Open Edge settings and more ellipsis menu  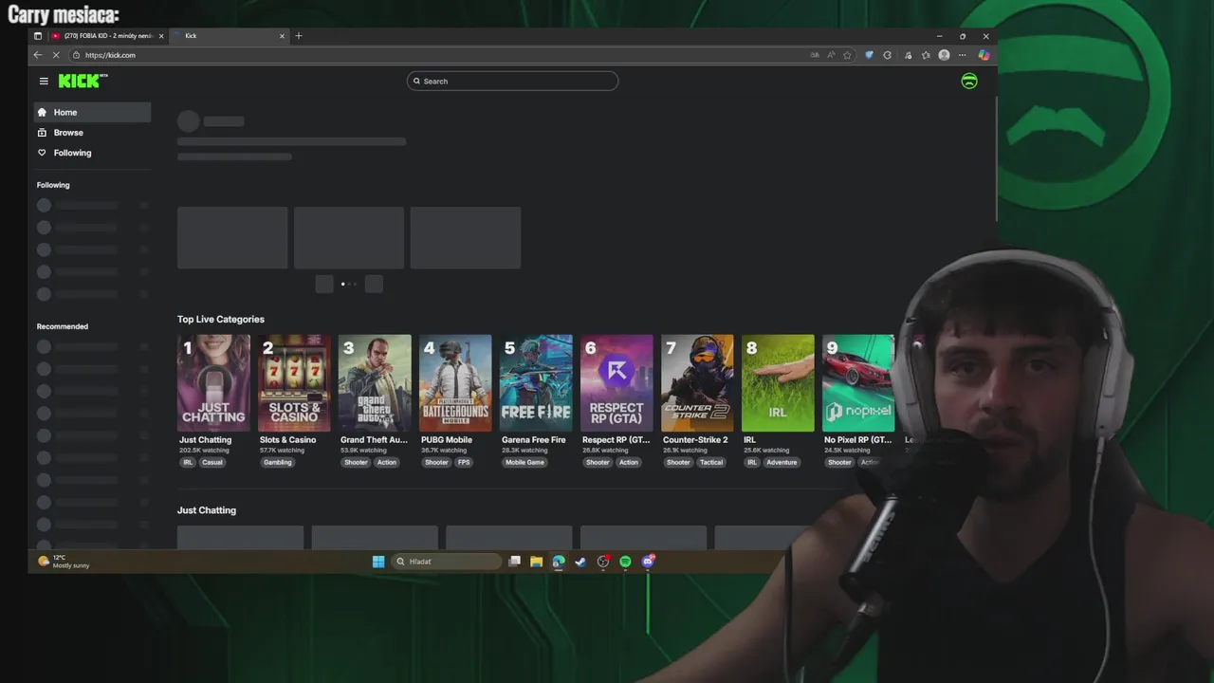962,55
